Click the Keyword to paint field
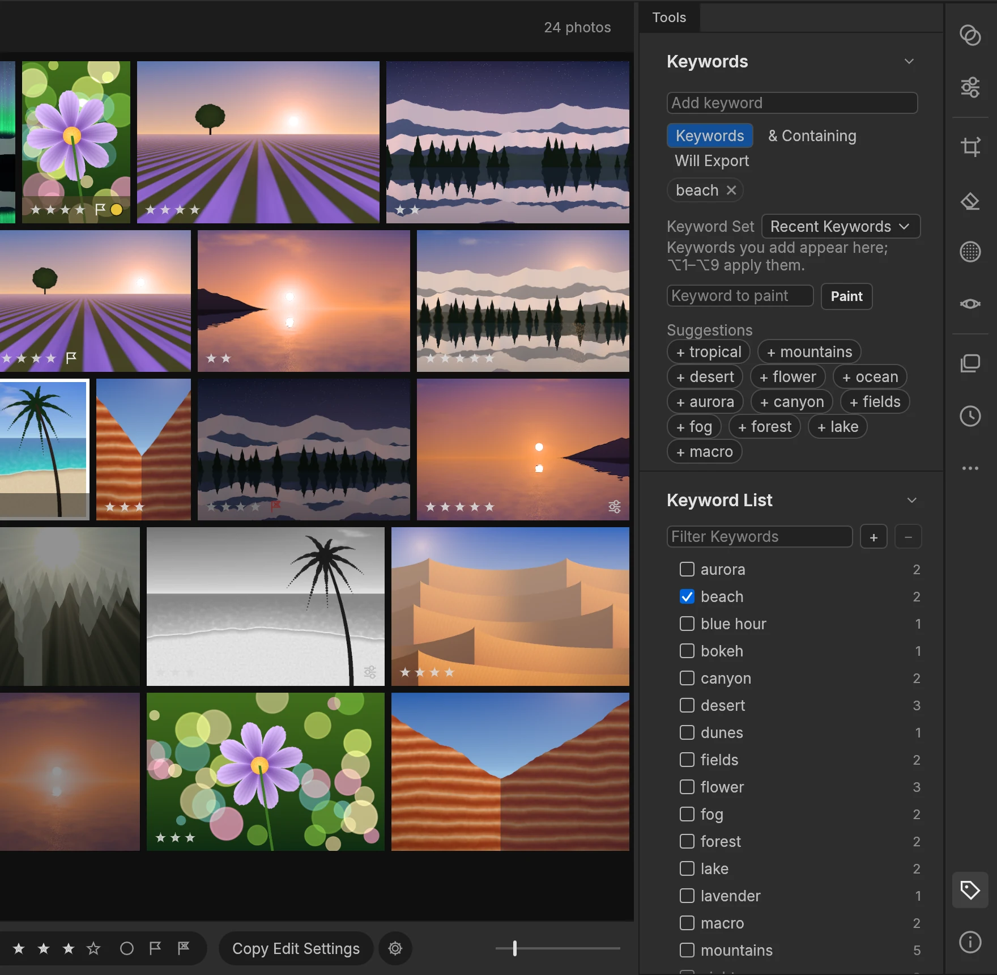 coord(740,296)
